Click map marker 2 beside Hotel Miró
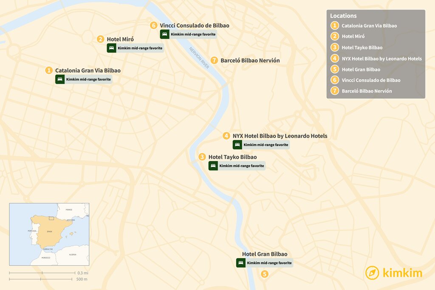This screenshot has width=435, height=290. click(101, 39)
